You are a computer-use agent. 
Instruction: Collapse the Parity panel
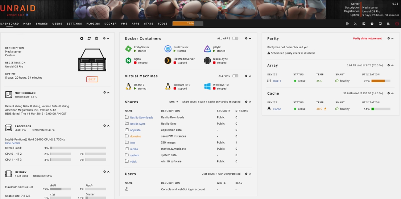pyautogui.click(x=392, y=38)
